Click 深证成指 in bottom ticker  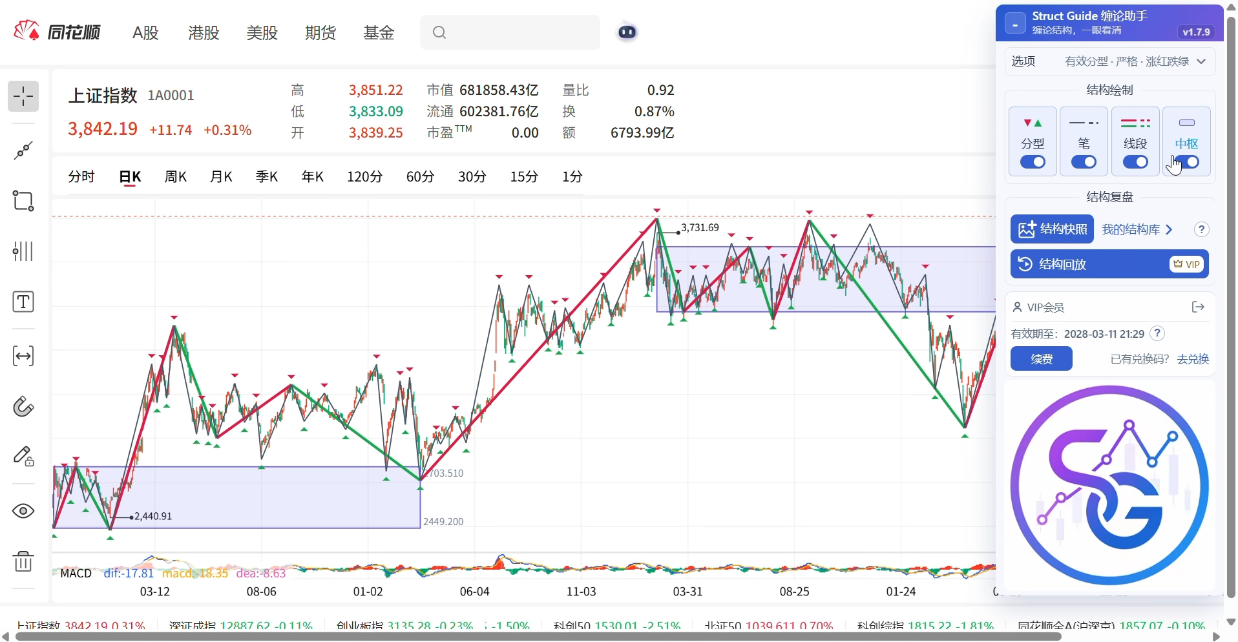[x=192, y=626]
